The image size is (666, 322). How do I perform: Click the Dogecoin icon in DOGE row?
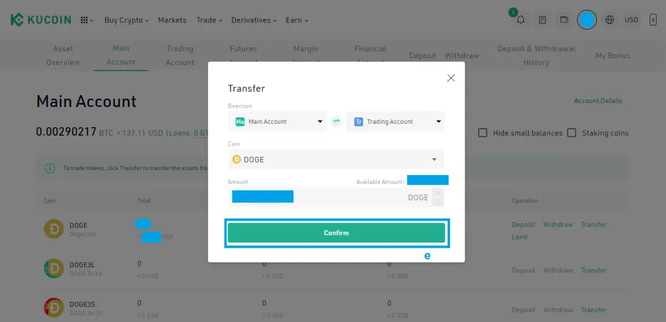[x=54, y=229]
